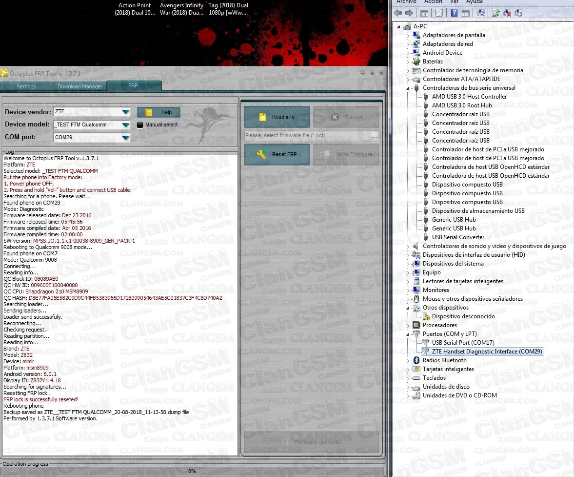
Task: Click the Help button in Octoplus
Action: 158,112
